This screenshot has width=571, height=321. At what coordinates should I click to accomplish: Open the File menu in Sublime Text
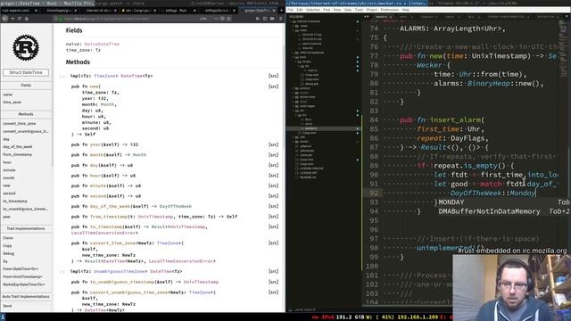tap(290, 10)
